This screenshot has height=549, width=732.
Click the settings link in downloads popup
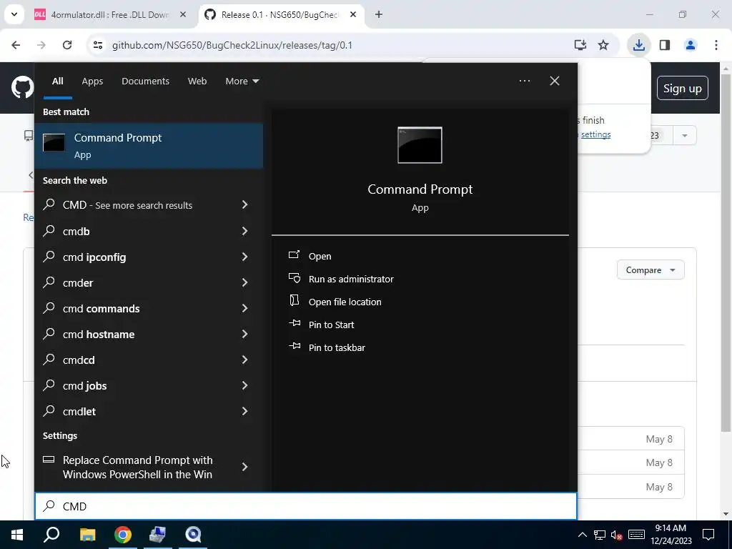(x=595, y=134)
